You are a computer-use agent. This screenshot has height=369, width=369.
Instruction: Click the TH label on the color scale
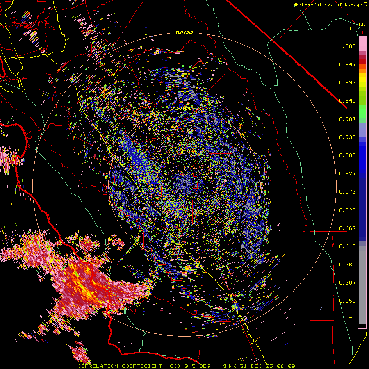click(x=352, y=319)
